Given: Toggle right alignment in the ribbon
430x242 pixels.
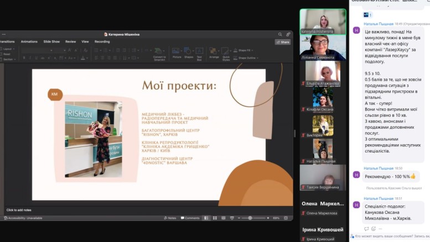Looking at the screenshot, I should (109, 58).
